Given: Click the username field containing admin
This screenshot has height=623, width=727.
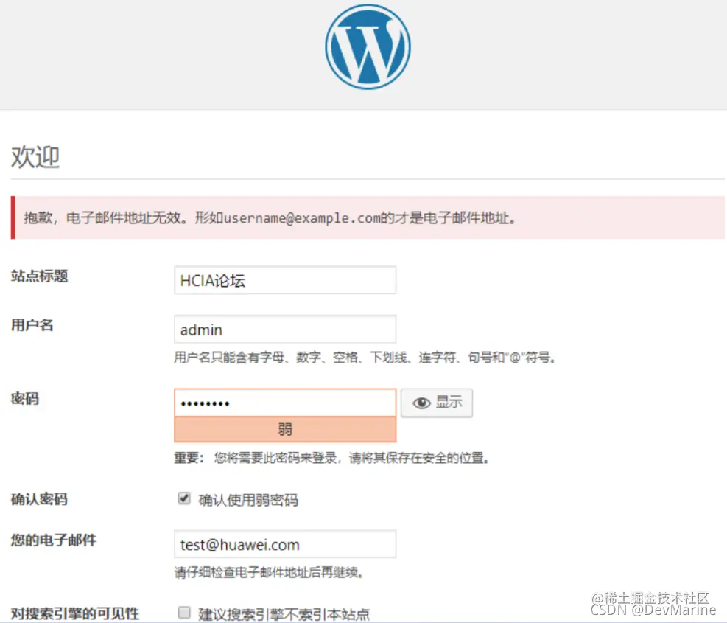Looking at the screenshot, I should (x=285, y=329).
